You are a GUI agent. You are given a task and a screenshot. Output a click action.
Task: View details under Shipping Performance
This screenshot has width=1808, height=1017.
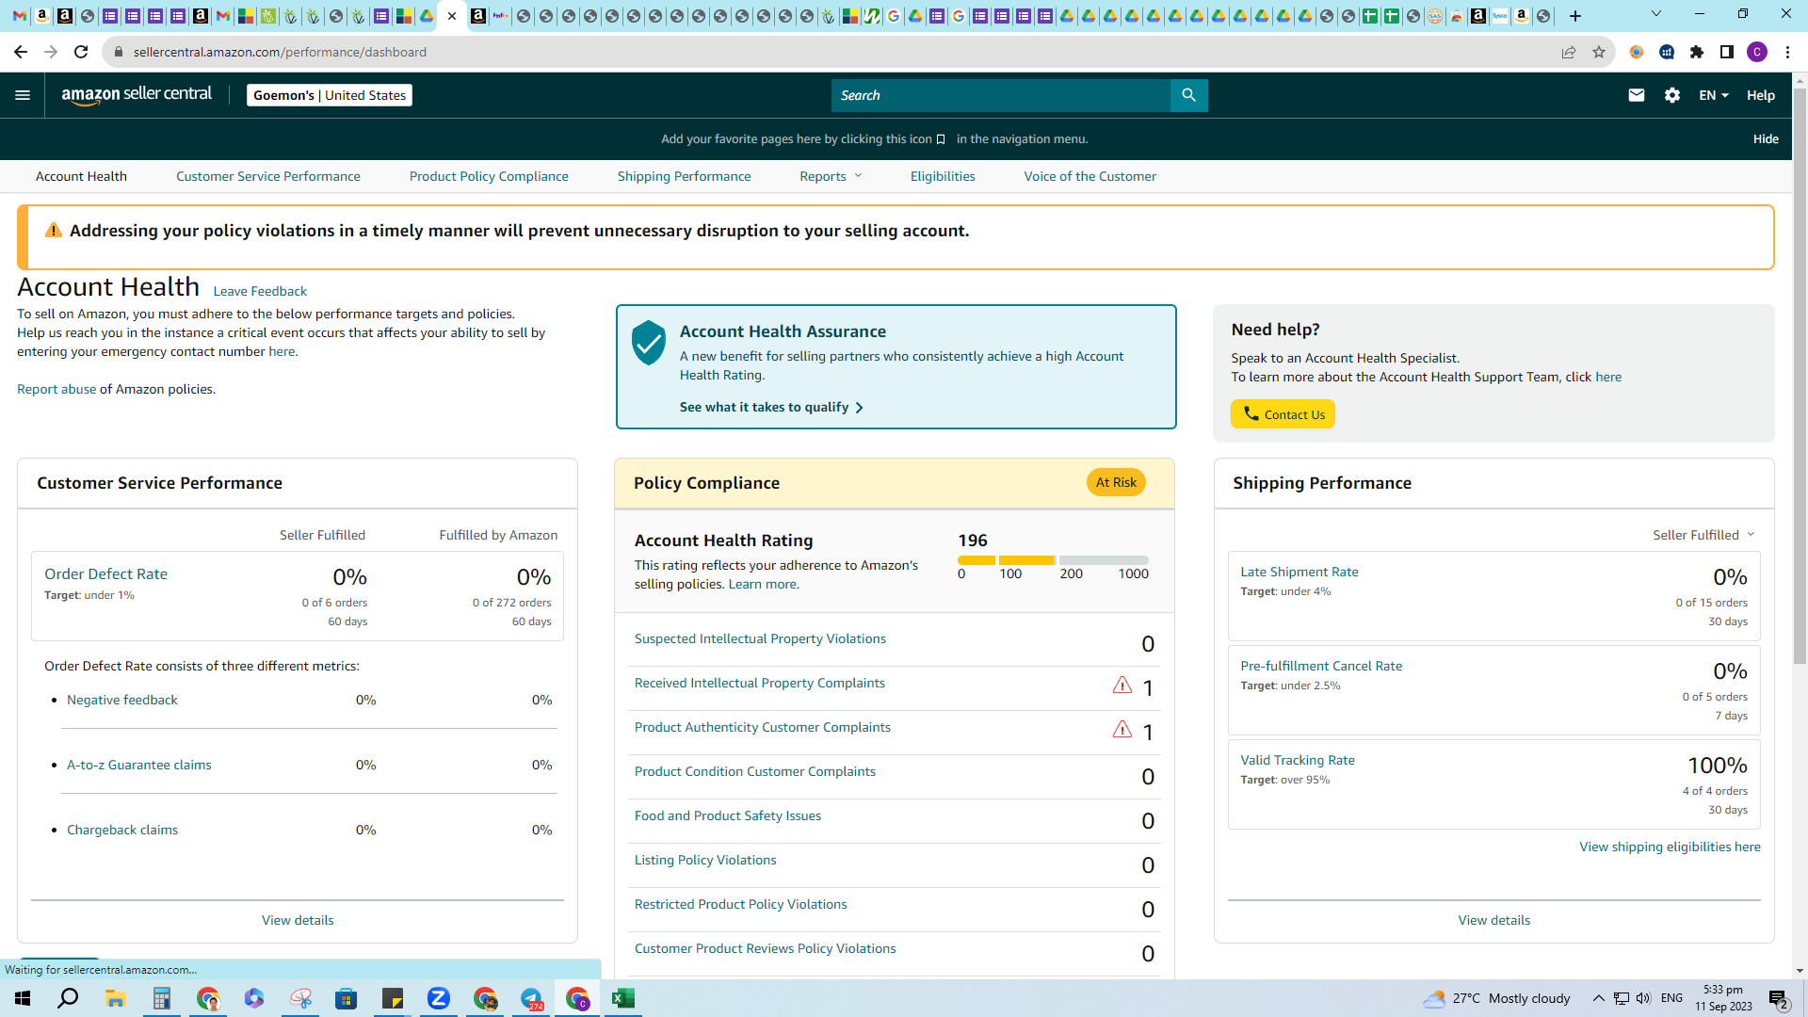coord(1494,920)
